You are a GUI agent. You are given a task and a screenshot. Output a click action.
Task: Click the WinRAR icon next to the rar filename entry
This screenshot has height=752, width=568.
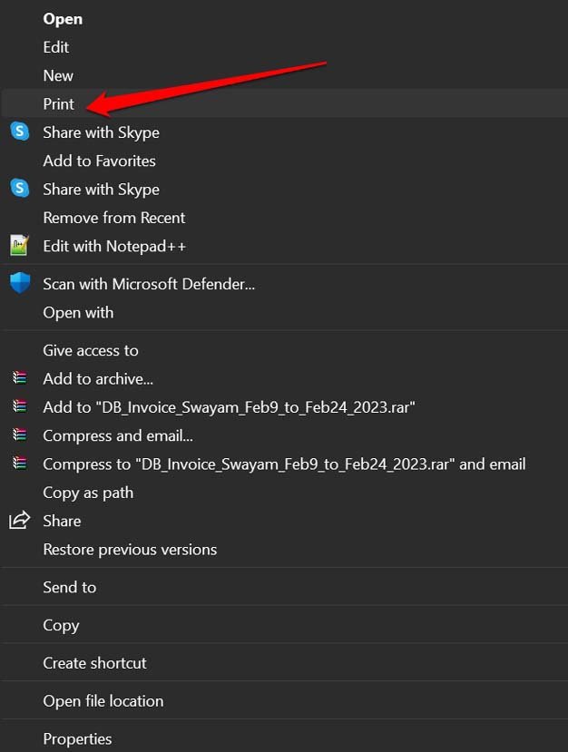[19, 407]
